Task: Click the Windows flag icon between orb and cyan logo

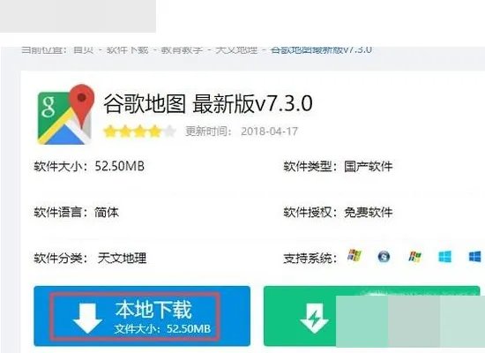Action: 414,257
